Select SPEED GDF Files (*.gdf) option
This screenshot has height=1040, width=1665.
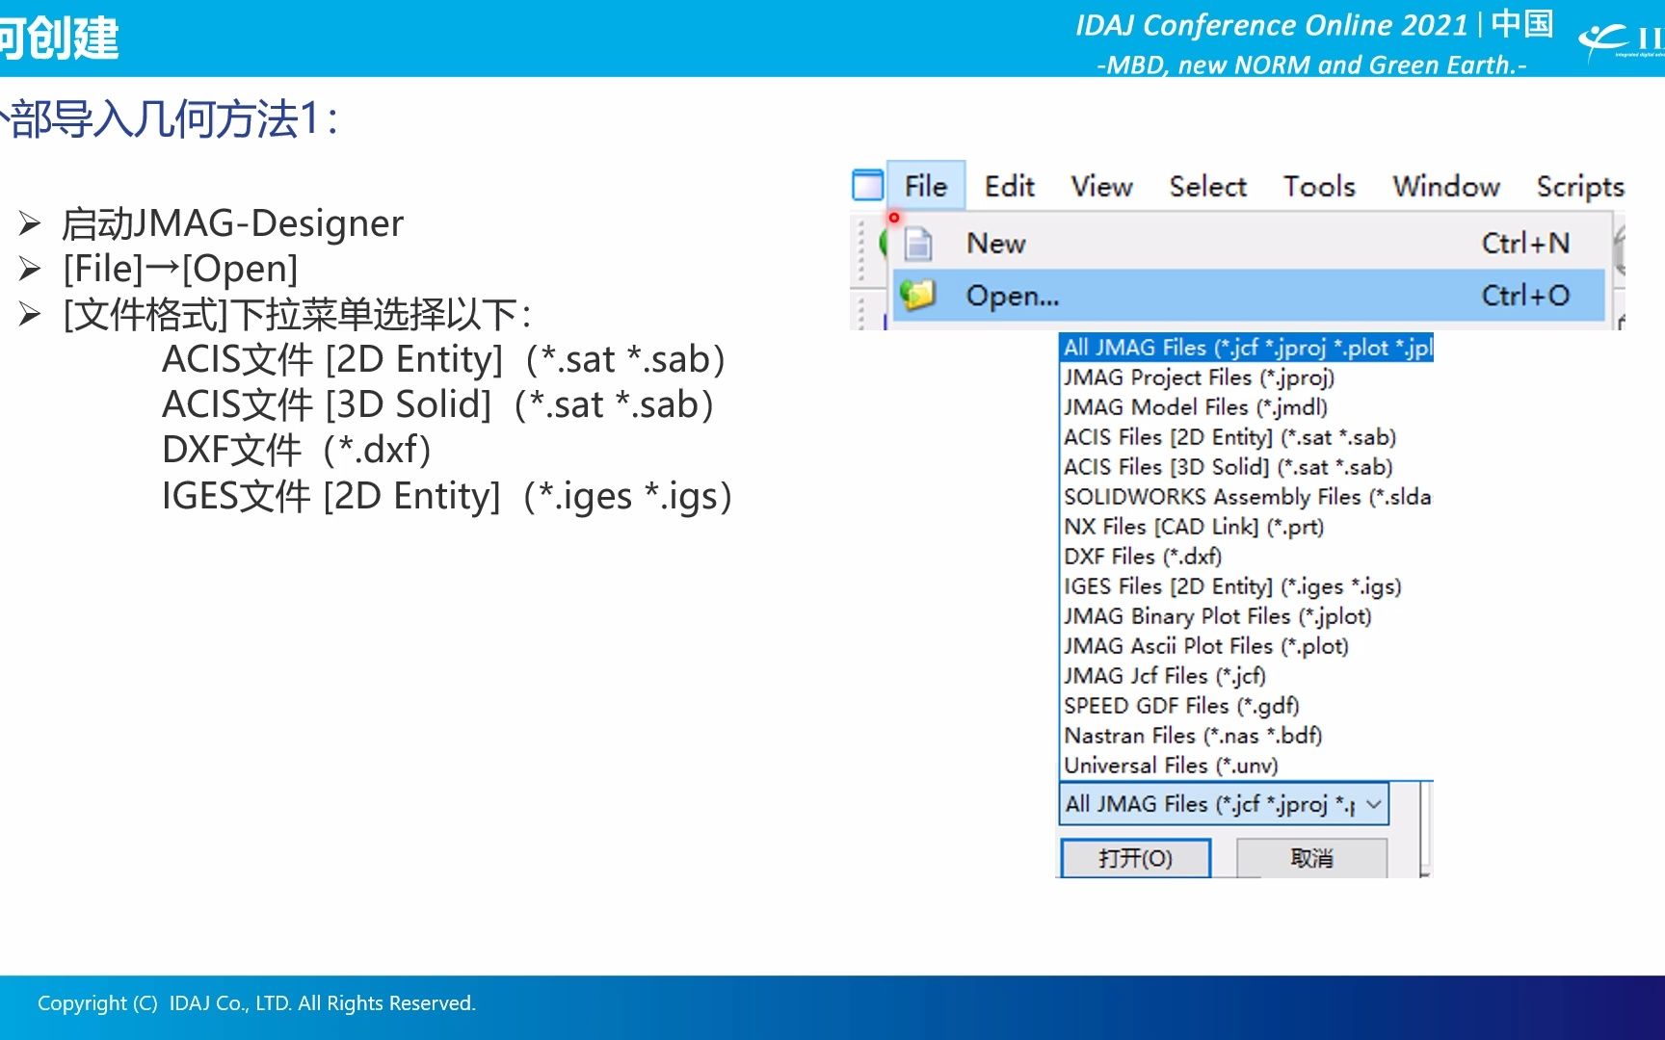pos(1247,706)
